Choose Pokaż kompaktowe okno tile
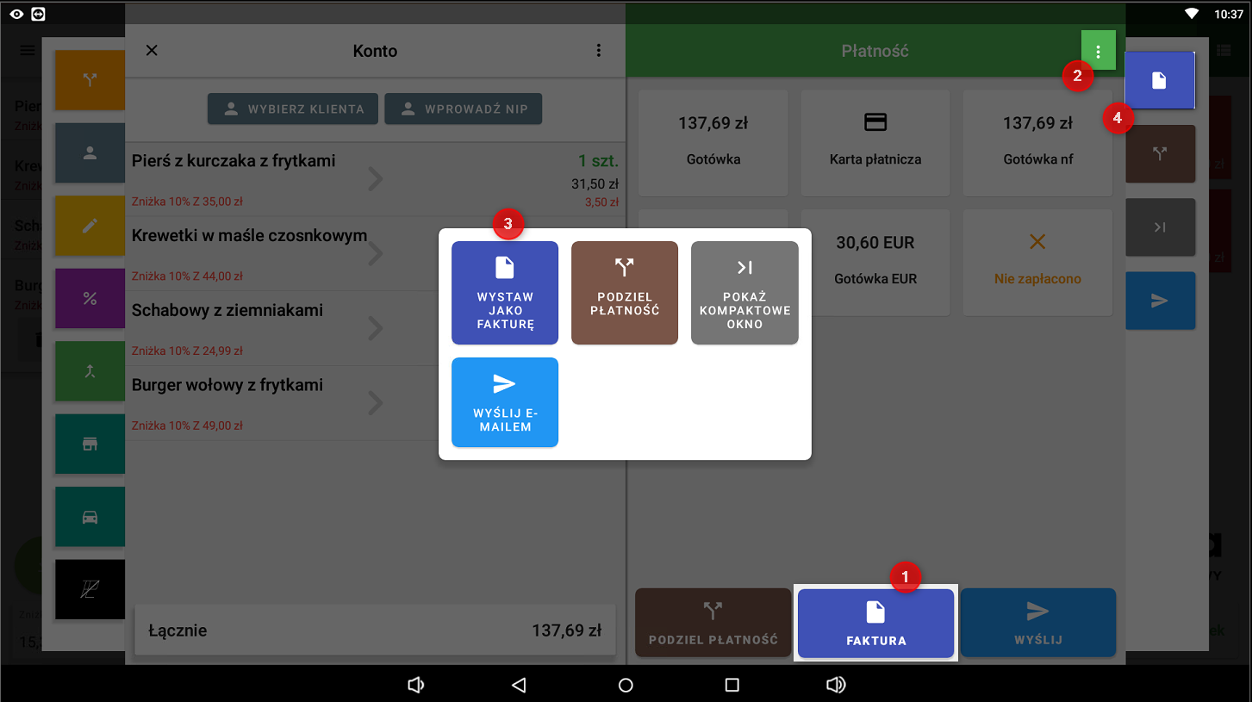Viewport: 1252px width, 702px height. [744, 293]
